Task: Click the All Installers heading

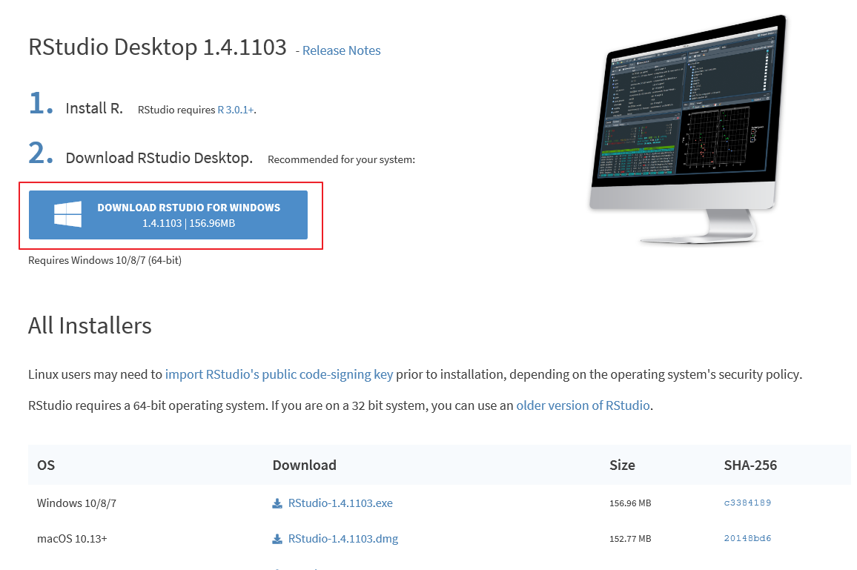Action: tap(90, 325)
